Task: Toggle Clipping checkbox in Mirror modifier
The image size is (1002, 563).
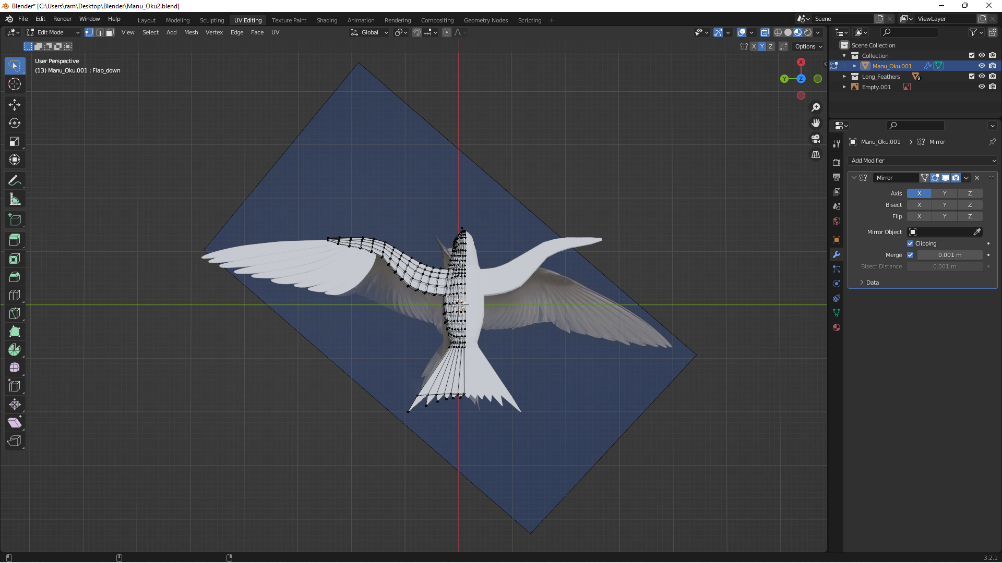Action: [x=910, y=243]
